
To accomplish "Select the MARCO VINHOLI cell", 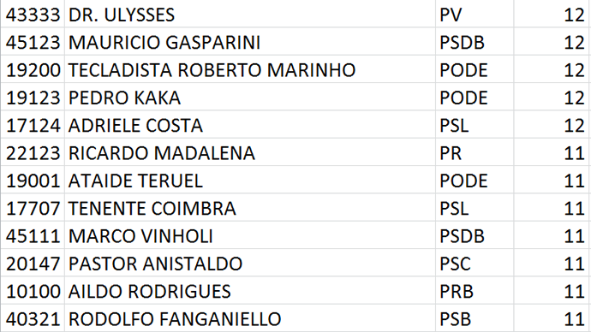I will click(x=250, y=235).
